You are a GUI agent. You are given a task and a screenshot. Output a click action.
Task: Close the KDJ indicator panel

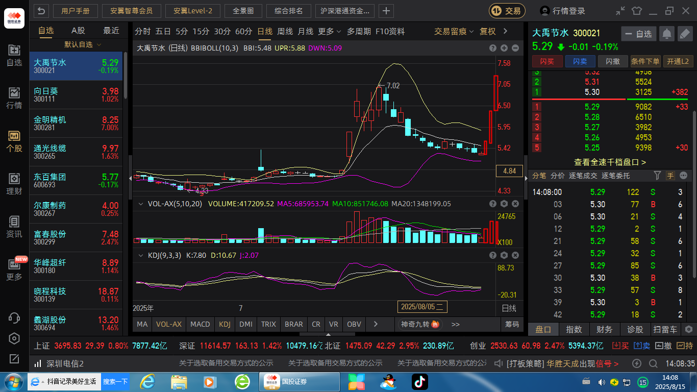click(515, 255)
